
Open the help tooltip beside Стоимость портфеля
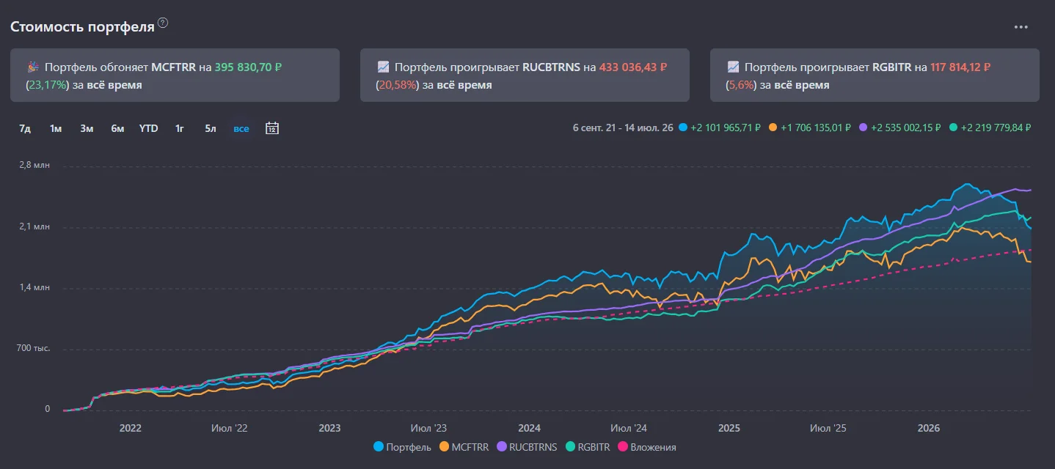(x=163, y=23)
